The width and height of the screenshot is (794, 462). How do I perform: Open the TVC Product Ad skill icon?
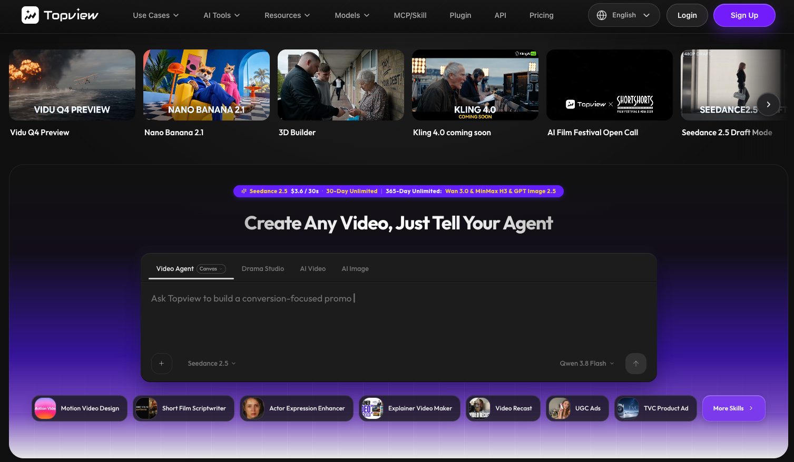point(628,408)
